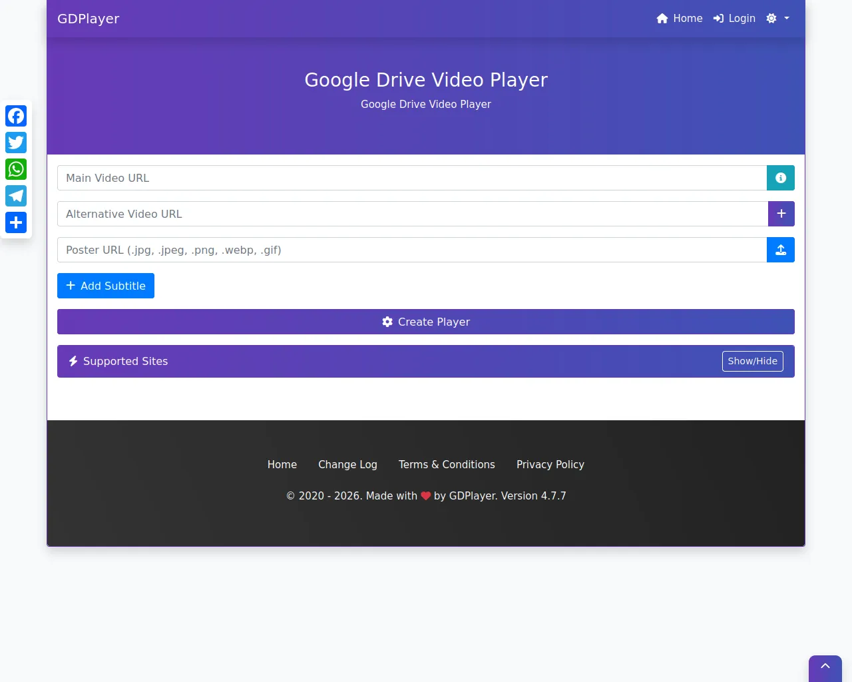Screen dimensions: 852x682
Task: Click the Google Drive Video Player heading
Action: coord(426,80)
